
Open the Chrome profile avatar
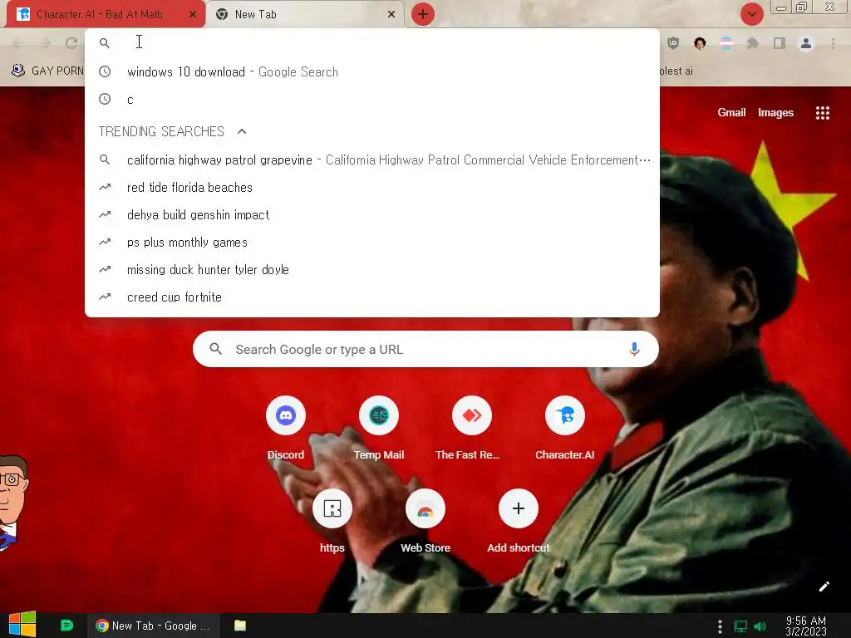coord(806,43)
